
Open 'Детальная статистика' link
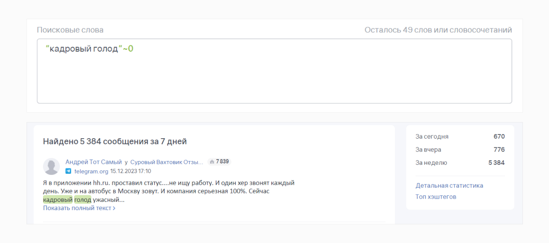[449, 185]
